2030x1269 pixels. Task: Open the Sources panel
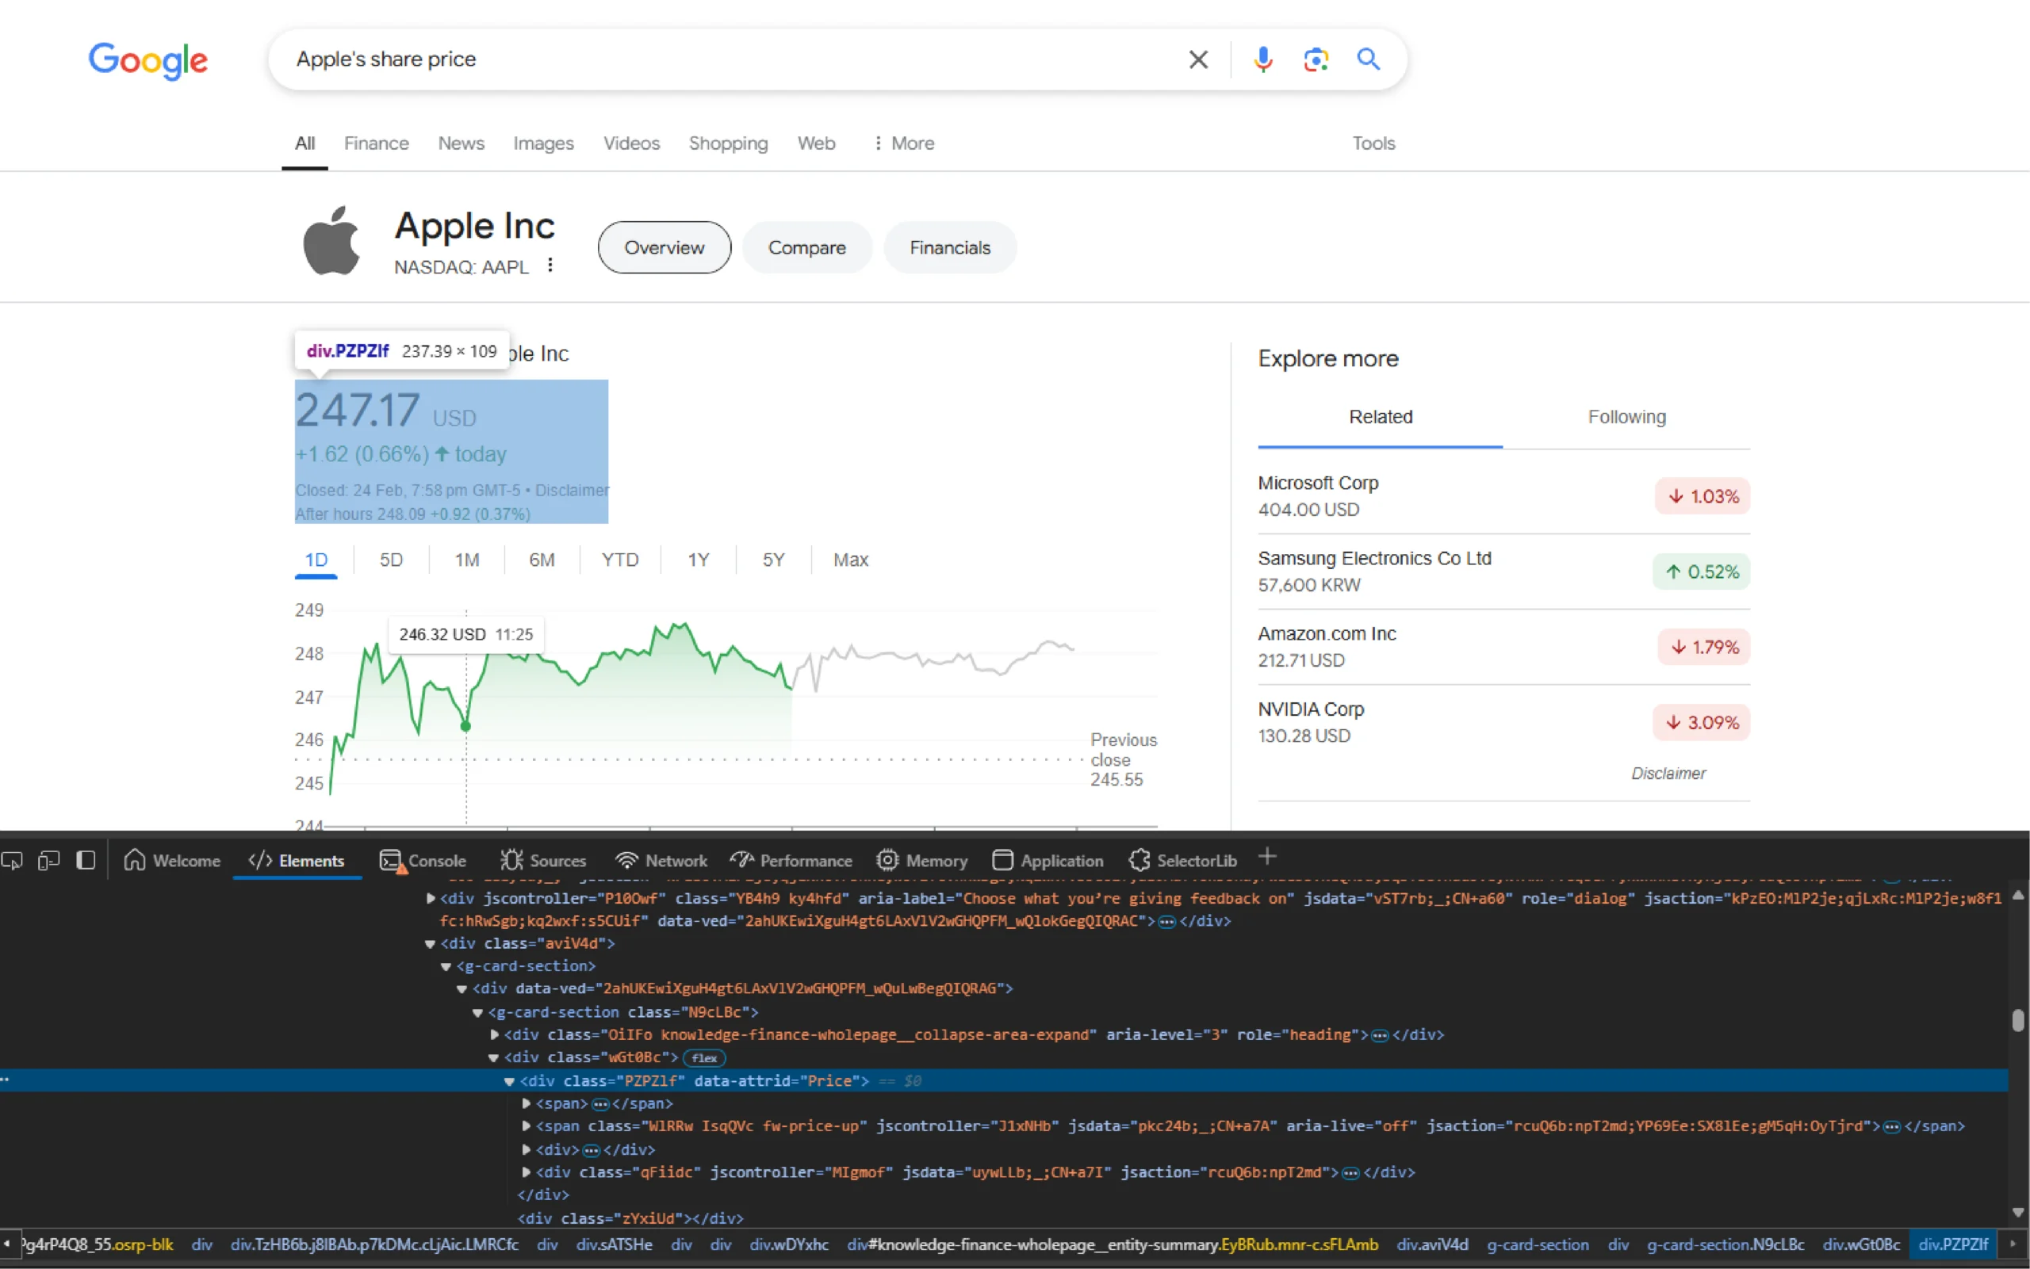[x=543, y=860]
